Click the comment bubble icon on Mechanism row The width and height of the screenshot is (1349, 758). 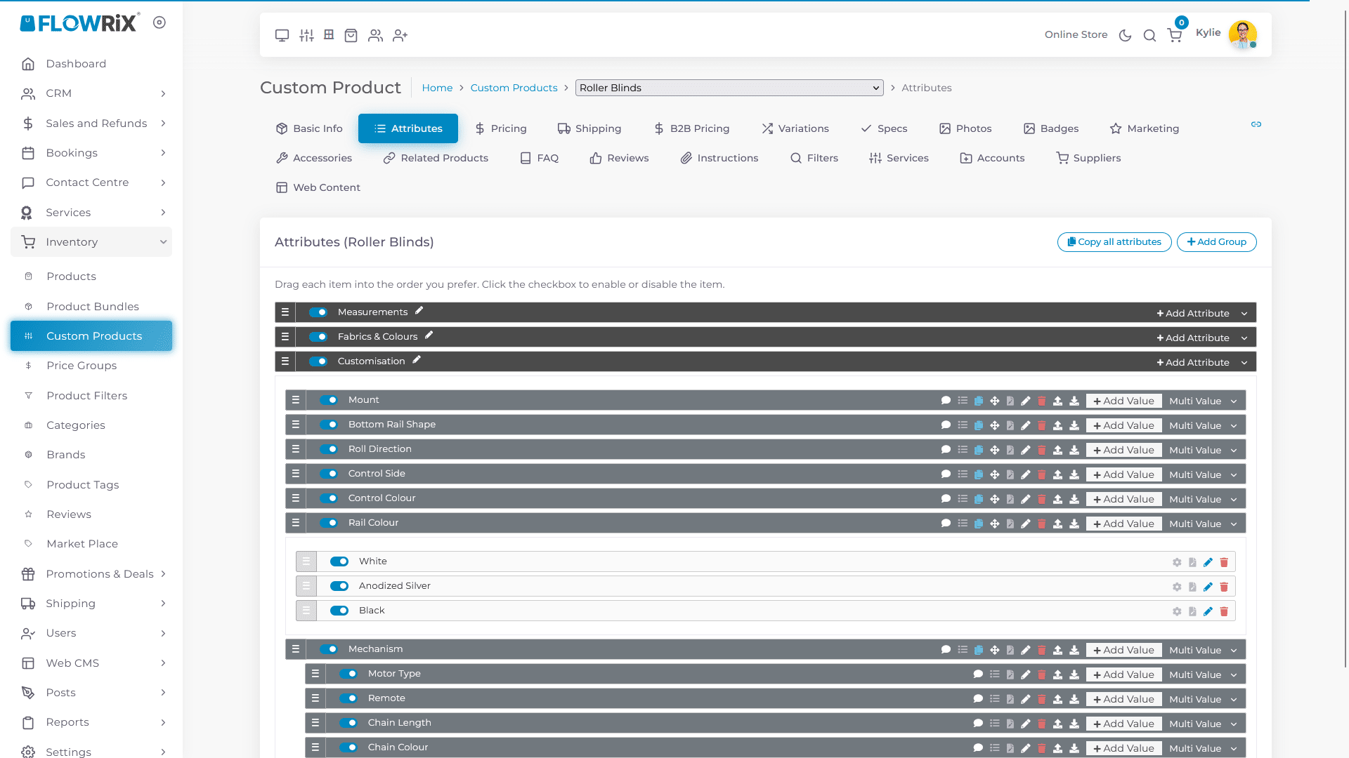click(946, 650)
